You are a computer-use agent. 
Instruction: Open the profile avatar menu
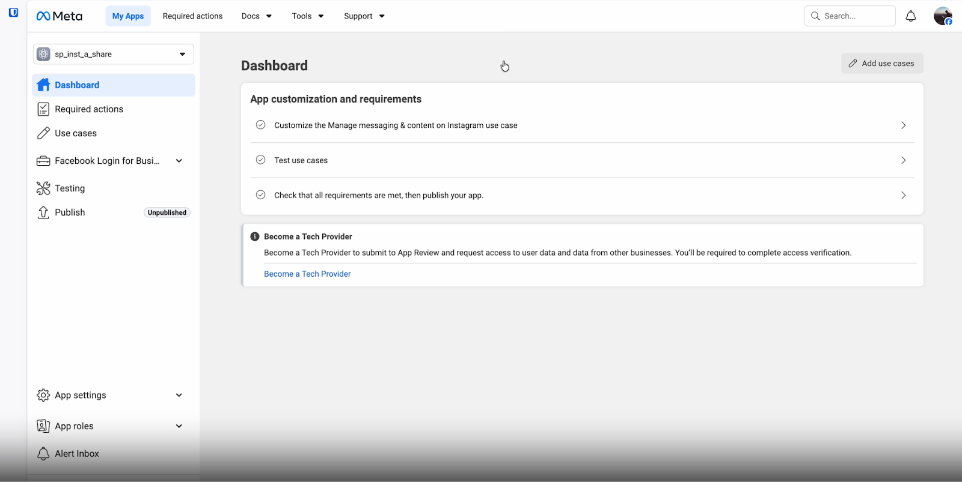pos(943,16)
